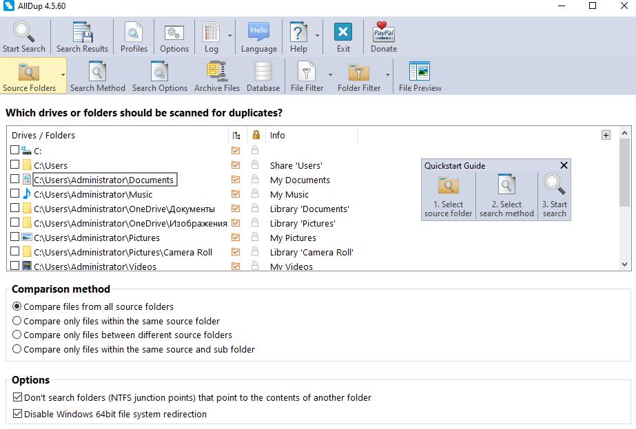Image resolution: width=636 pixels, height=429 pixels.
Task: Toggle subfolder icon for My Pictures row
Action: pyautogui.click(x=236, y=237)
